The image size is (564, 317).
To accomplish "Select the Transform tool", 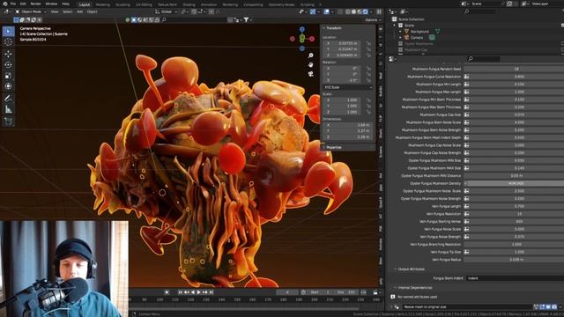I will tap(8, 86).
